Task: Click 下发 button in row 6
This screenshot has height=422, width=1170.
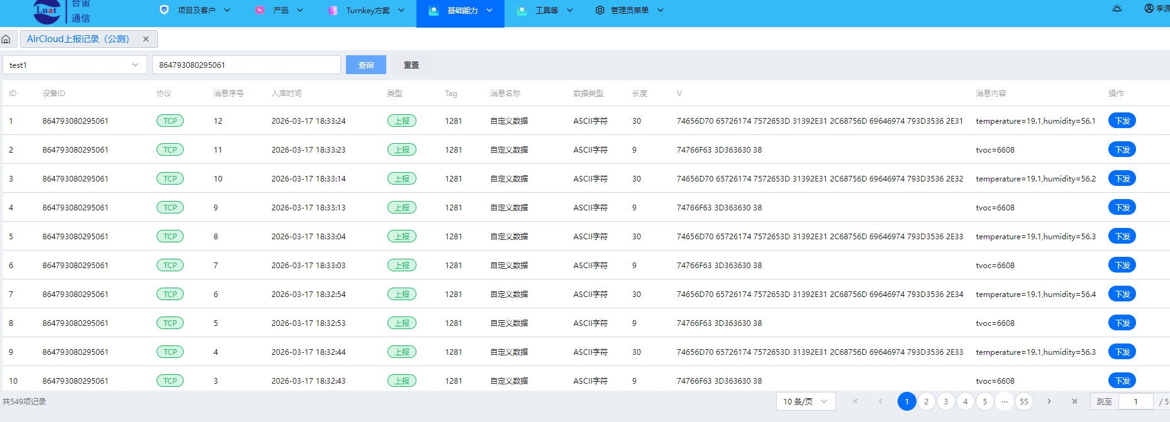Action: pyautogui.click(x=1122, y=265)
